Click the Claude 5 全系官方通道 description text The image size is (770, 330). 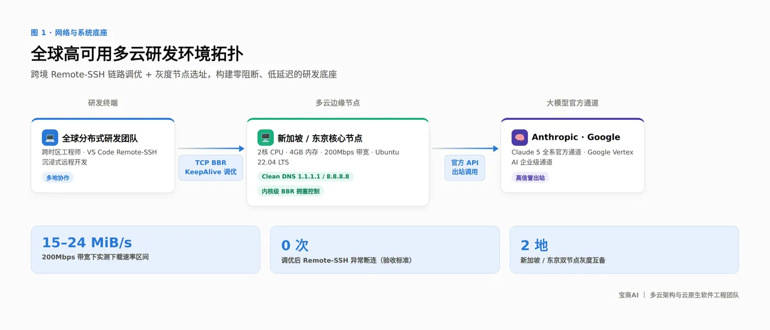(573, 157)
